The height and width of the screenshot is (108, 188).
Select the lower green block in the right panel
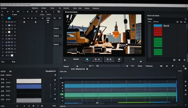158,52
